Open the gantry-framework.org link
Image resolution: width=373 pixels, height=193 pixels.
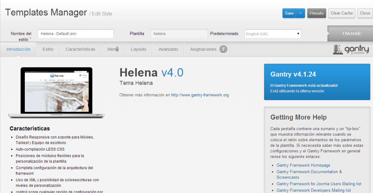tap(200, 95)
